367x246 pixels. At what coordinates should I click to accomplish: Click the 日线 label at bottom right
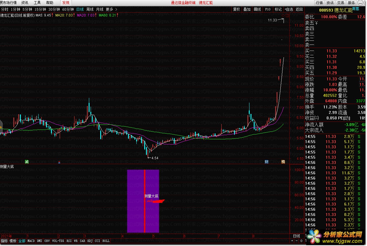[296, 236]
